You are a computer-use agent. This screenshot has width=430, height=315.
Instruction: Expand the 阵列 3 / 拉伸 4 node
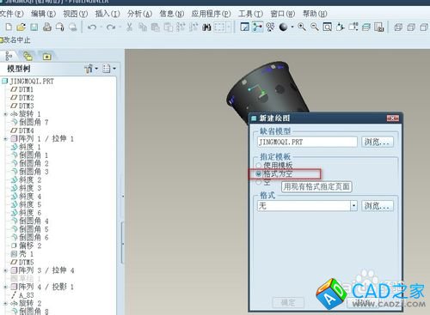point(5,270)
